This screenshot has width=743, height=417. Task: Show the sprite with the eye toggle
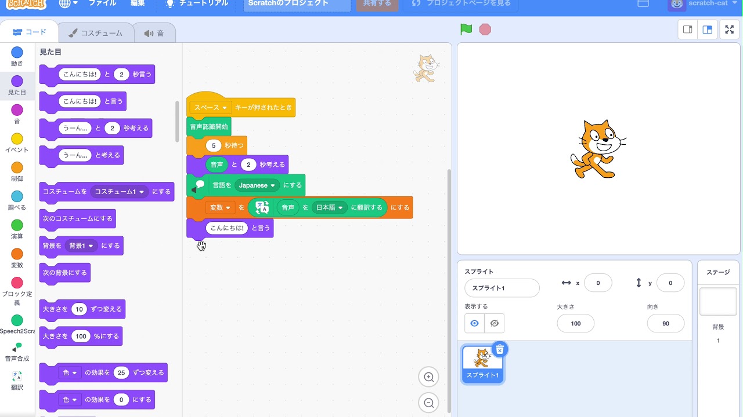pos(475,323)
